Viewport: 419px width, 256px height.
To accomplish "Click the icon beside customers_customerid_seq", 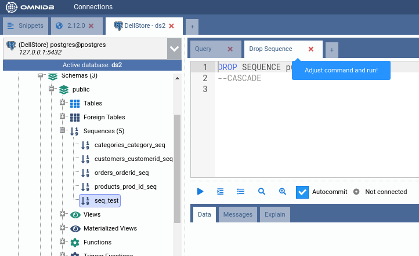I will tap(85, 159).
